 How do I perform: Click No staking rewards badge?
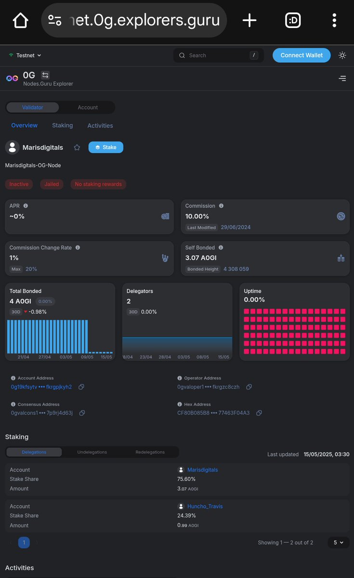(x=98, y=184)
